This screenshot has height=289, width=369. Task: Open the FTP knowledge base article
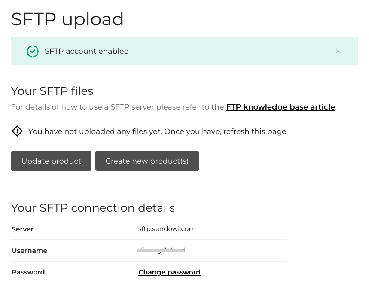281,107
